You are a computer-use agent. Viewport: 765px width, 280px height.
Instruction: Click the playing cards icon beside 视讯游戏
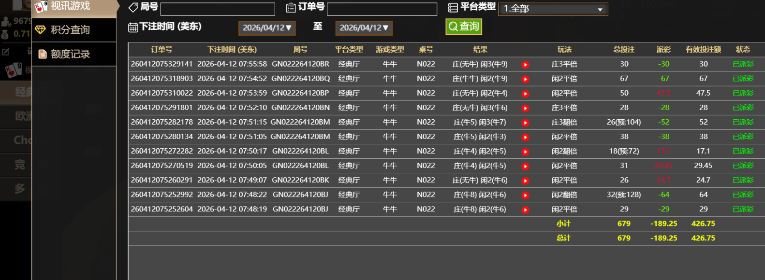point(41,6)
